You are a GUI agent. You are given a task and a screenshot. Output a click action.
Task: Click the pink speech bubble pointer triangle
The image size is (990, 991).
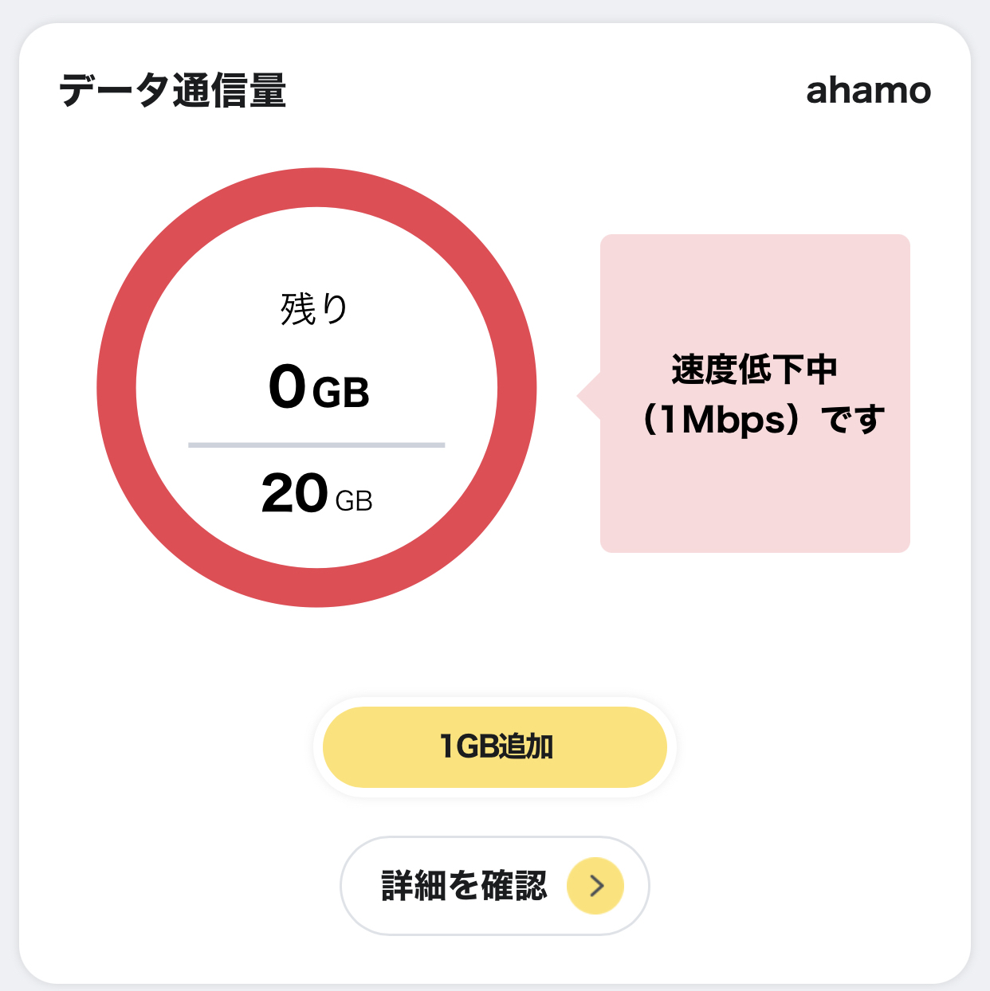[x=588, y=395]
